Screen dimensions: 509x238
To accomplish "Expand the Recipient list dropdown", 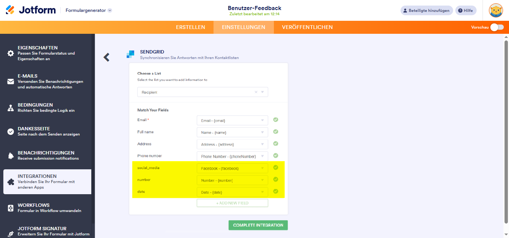I will point(262,92).
